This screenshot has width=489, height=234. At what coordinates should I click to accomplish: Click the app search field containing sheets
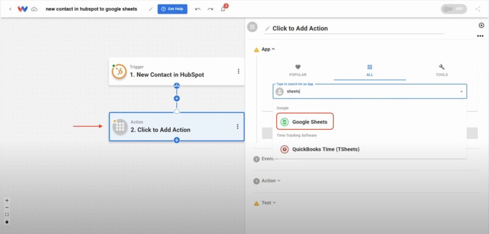370,91
